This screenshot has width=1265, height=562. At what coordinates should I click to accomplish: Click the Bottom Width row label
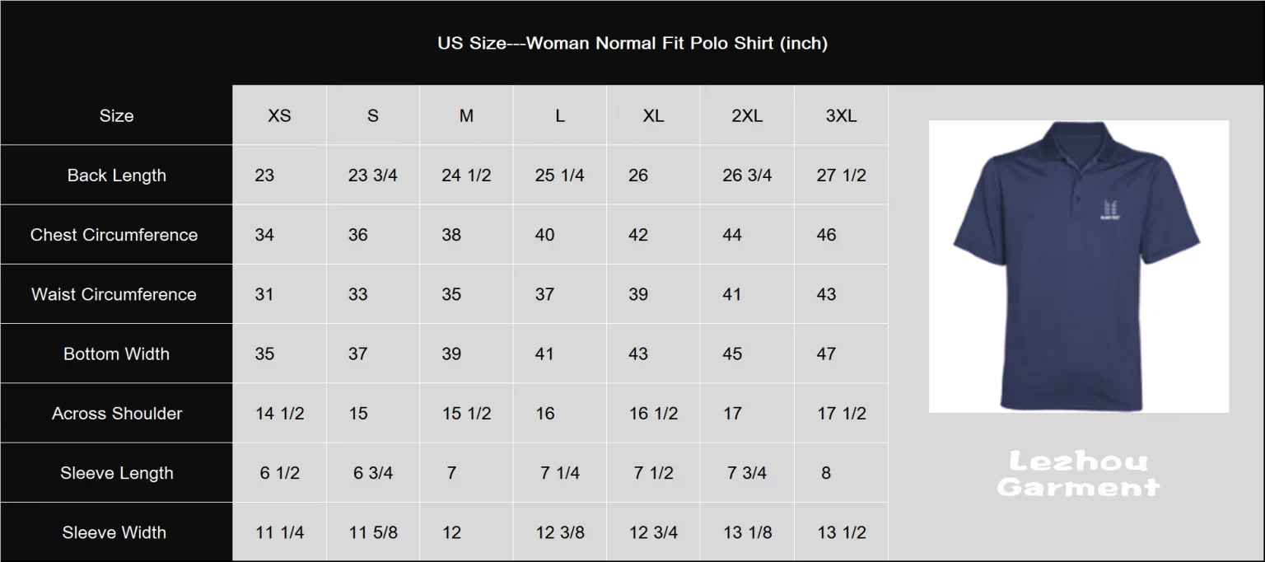(x=117, y=354)
